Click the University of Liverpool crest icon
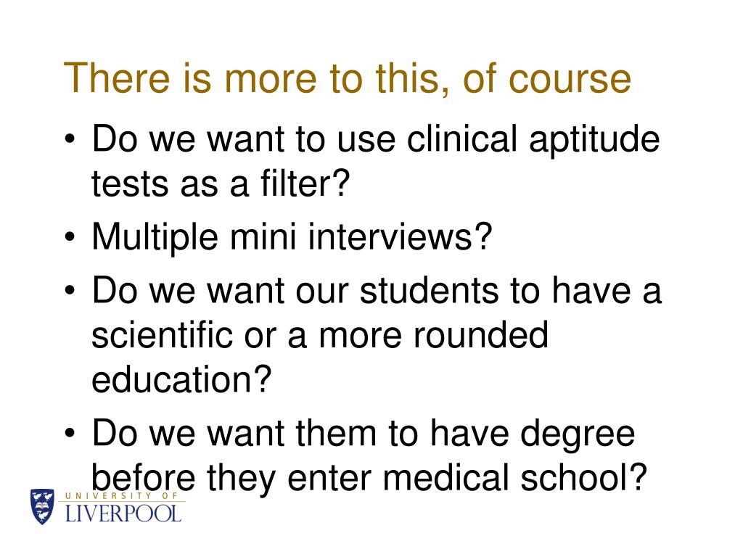The width and height of the screenshot is (743, 557). (x=42, y=507)
